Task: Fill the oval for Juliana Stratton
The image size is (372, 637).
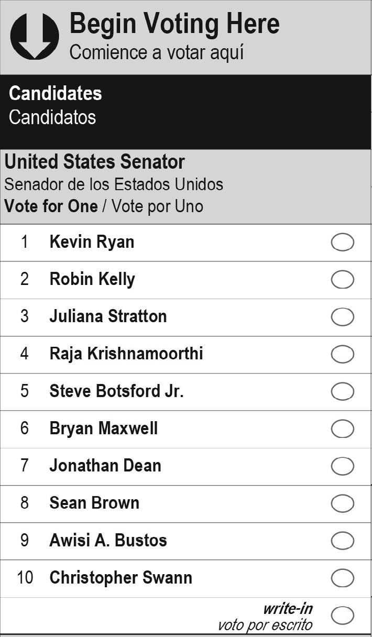Action: click(x=343, y=317)
